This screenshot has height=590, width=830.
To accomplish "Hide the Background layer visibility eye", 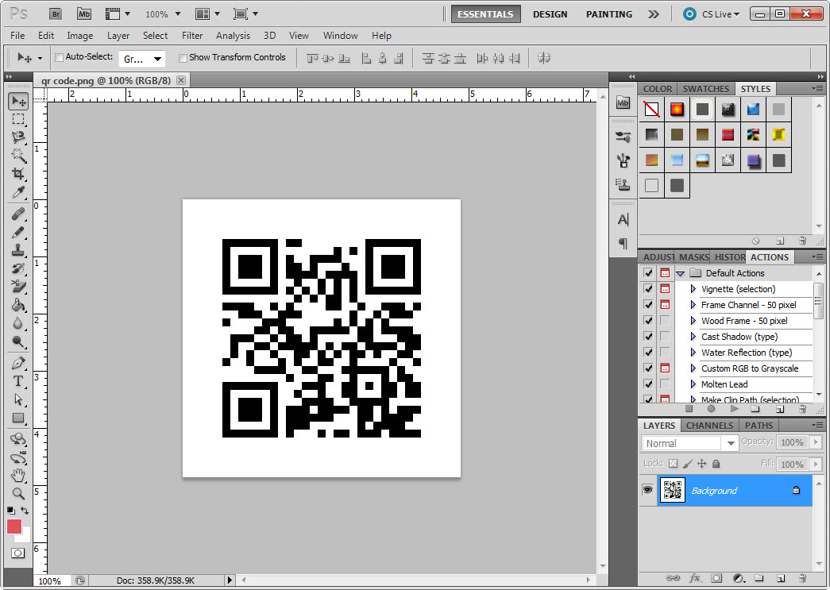I will (x=647, y=490).
